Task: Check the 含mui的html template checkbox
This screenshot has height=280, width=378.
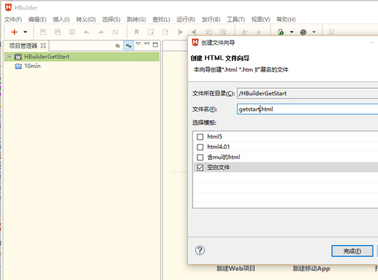Action: click(x=200, y=157)
